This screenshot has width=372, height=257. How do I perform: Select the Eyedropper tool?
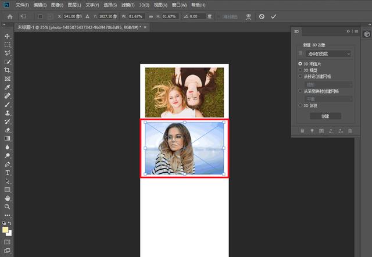tap(8, 87)
